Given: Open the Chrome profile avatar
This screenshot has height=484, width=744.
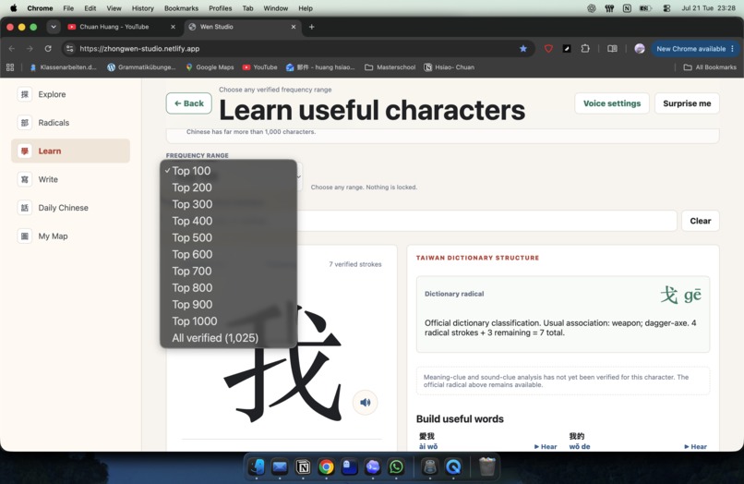Looking at the screenshot, I should point(640,48).
